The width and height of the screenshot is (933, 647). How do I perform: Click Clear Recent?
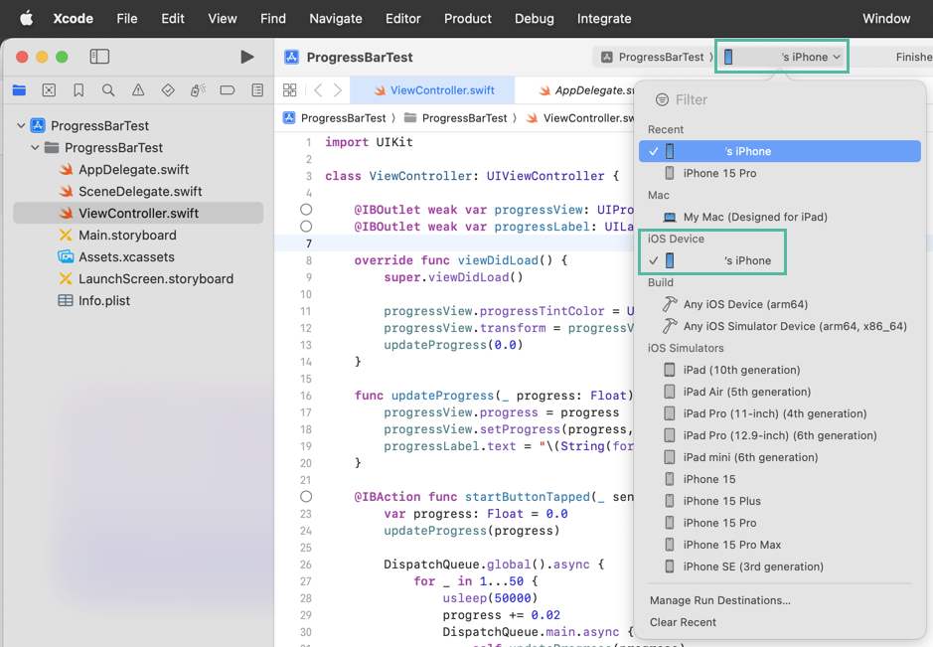[x=683, y=622]
